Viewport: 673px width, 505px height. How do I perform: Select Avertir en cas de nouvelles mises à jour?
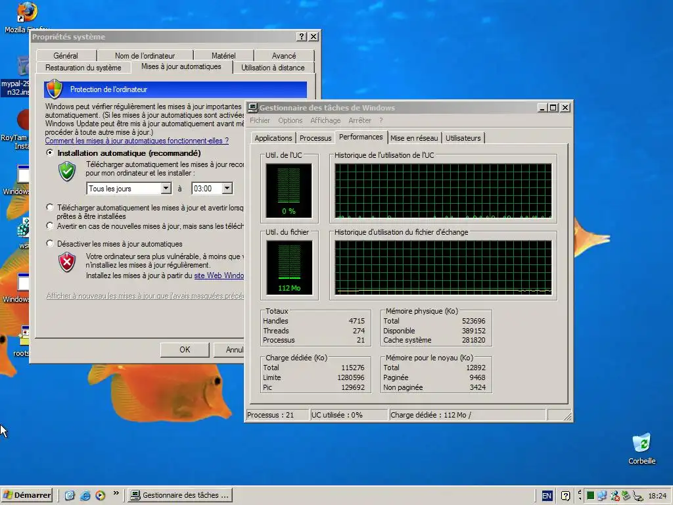(50, 226)
